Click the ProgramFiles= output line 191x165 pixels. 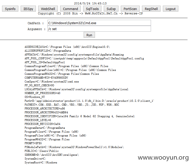click(x=51, y=132)
